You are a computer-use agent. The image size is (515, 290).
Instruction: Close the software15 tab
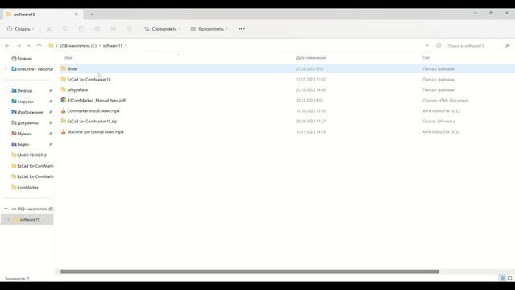(x=76, y=14)
